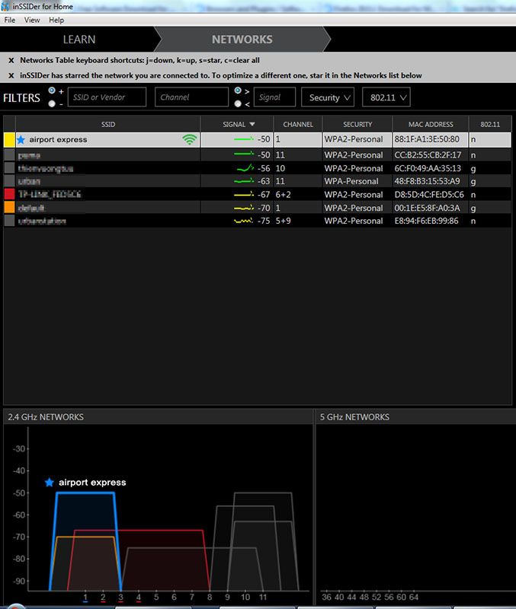Click the gray swatch in the -63 row
This screenshot has height=609, width=516.
[9, 181]
